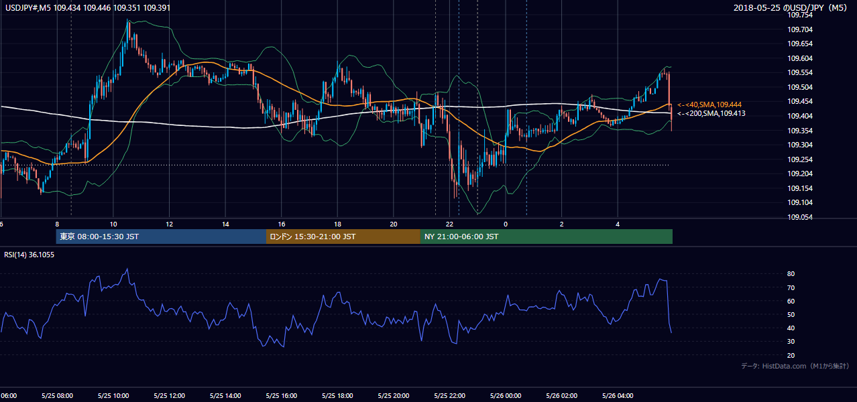Click the 5/25 18:00 time label

pyautogui.click(x=337, y=396)
